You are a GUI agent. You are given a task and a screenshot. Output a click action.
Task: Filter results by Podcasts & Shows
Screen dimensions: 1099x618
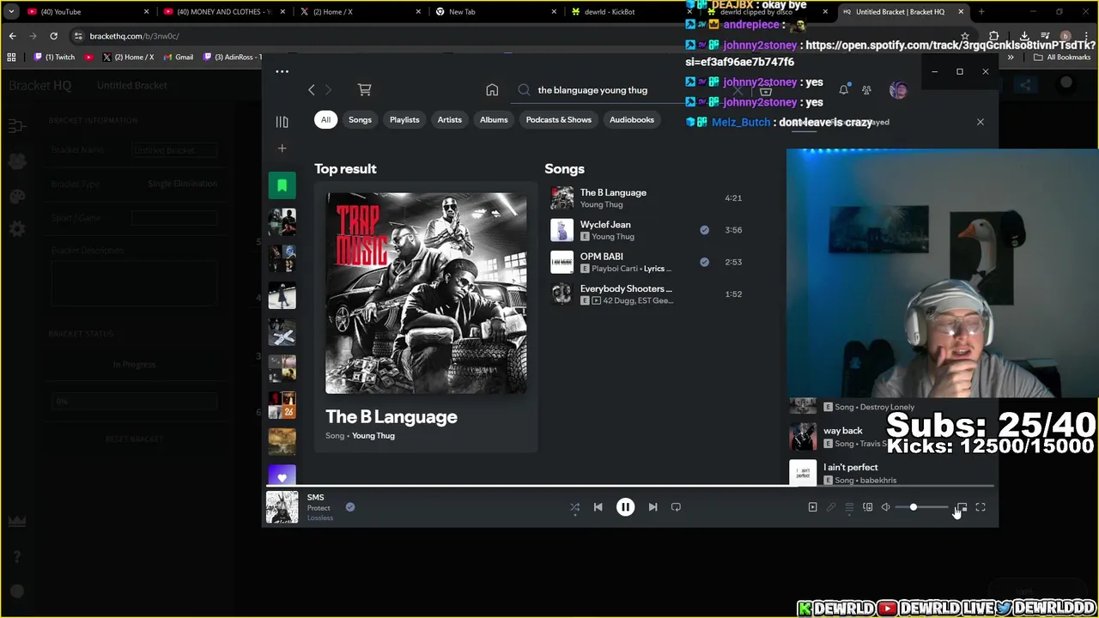click(559, 120)
